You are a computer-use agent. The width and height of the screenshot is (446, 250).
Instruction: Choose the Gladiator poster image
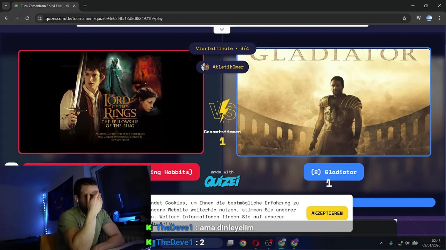[334, 102]
